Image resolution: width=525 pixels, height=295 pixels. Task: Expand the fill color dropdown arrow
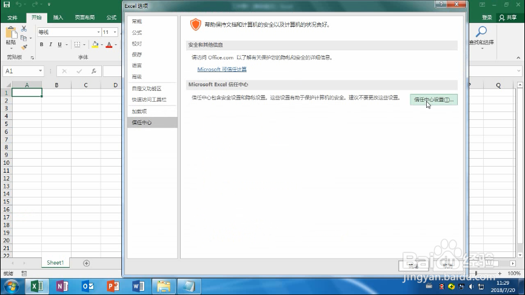pyautogui.click(x=102, y=44)
